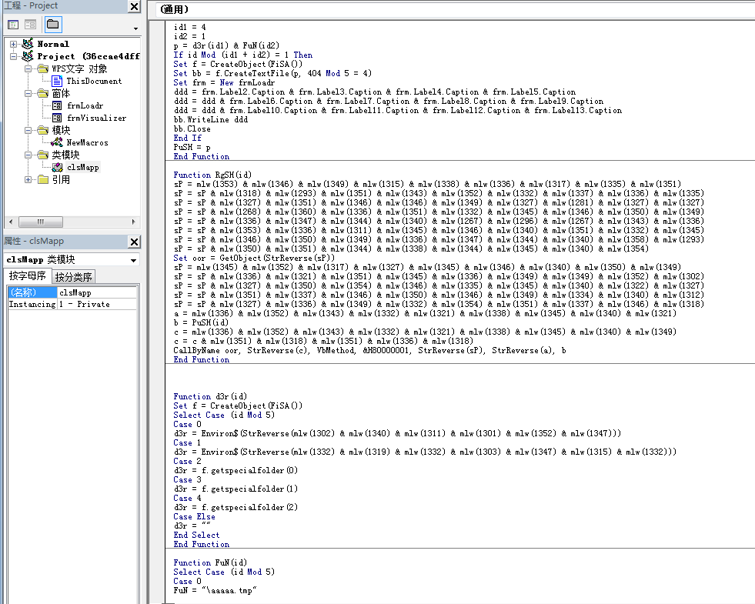Click the 'Case Else' code line
The image size is (755, 604).
(194, 516)
